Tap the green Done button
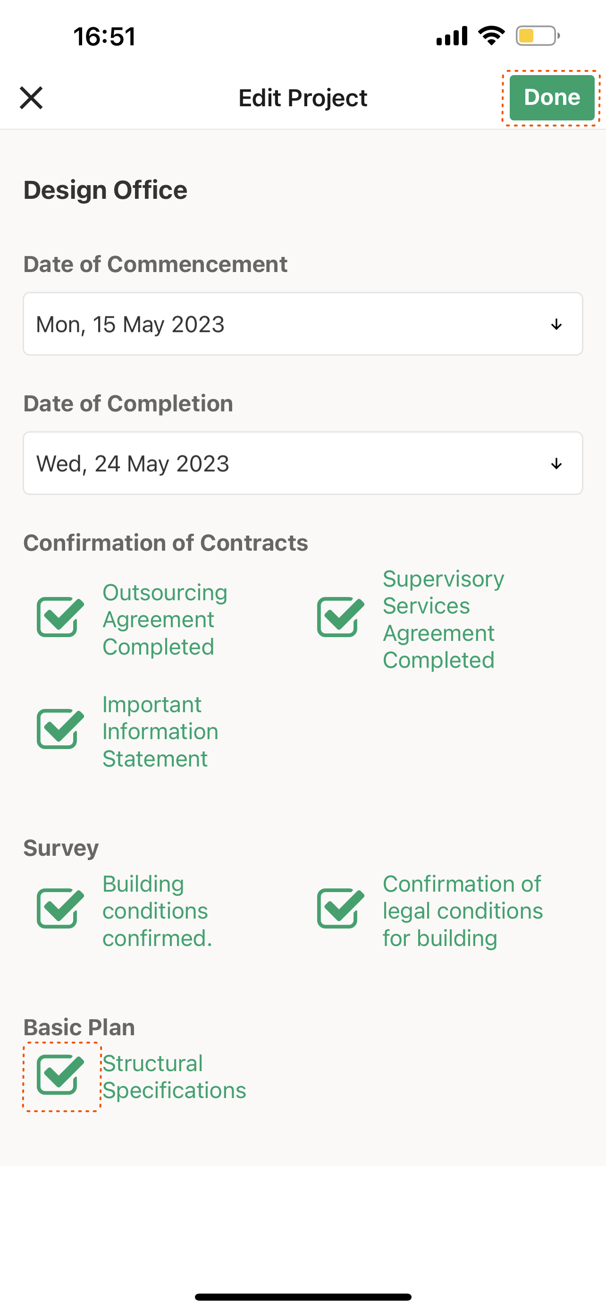This screenshot has width=606, height=1312. click(552, 98)
